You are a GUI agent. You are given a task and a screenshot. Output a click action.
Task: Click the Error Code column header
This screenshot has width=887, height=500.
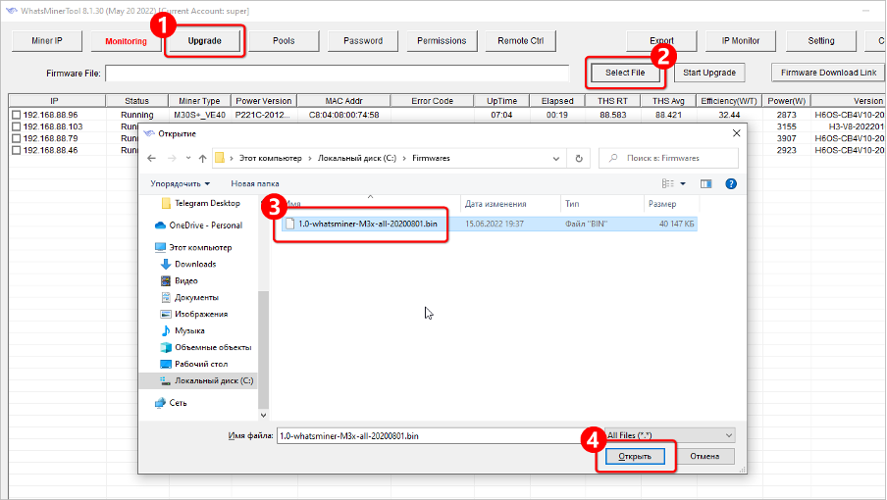click(432, 101)
